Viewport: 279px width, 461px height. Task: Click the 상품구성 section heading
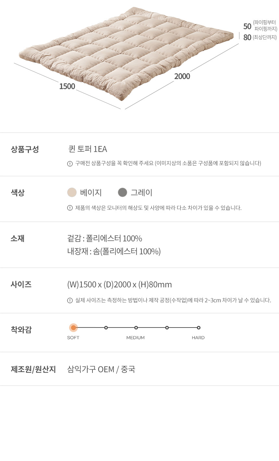coord(25,149)
